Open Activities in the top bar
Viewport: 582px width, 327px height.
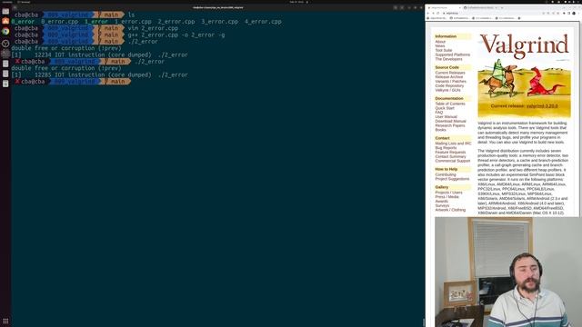tap(6, 2)
